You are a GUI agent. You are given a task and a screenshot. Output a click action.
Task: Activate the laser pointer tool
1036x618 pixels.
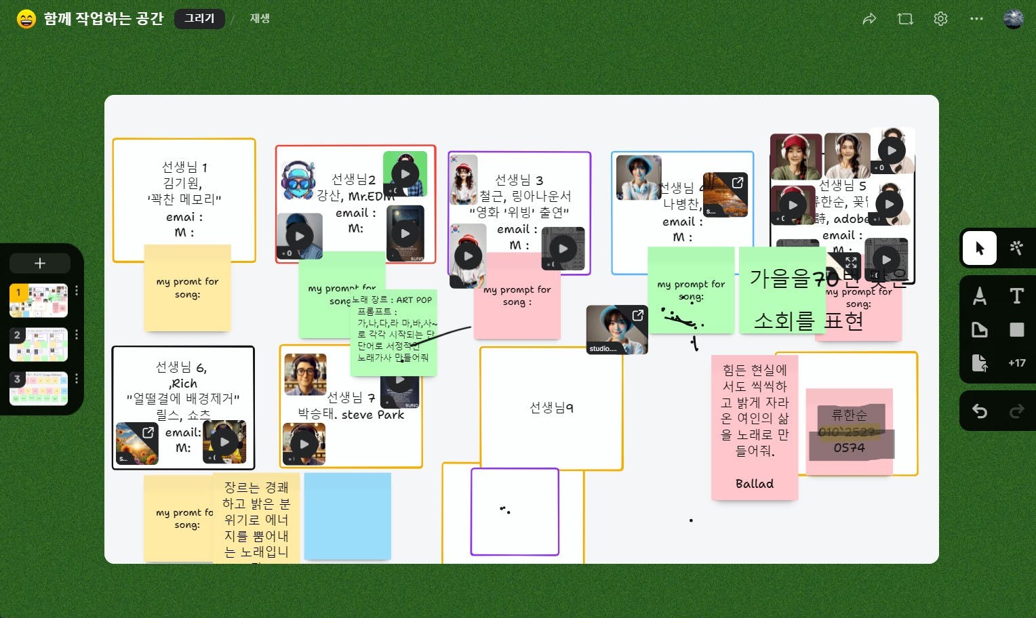click(x=1016, y=248)
